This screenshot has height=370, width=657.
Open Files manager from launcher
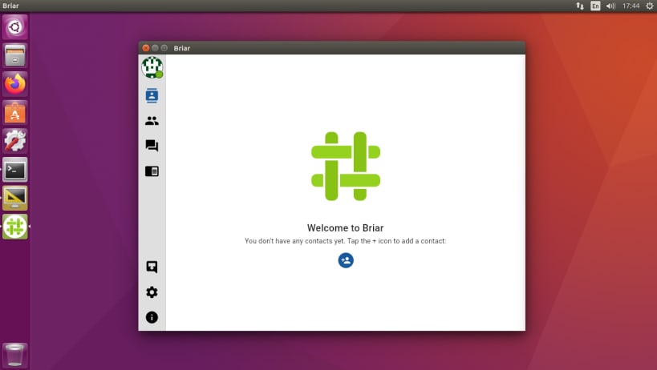pos(15,55)
